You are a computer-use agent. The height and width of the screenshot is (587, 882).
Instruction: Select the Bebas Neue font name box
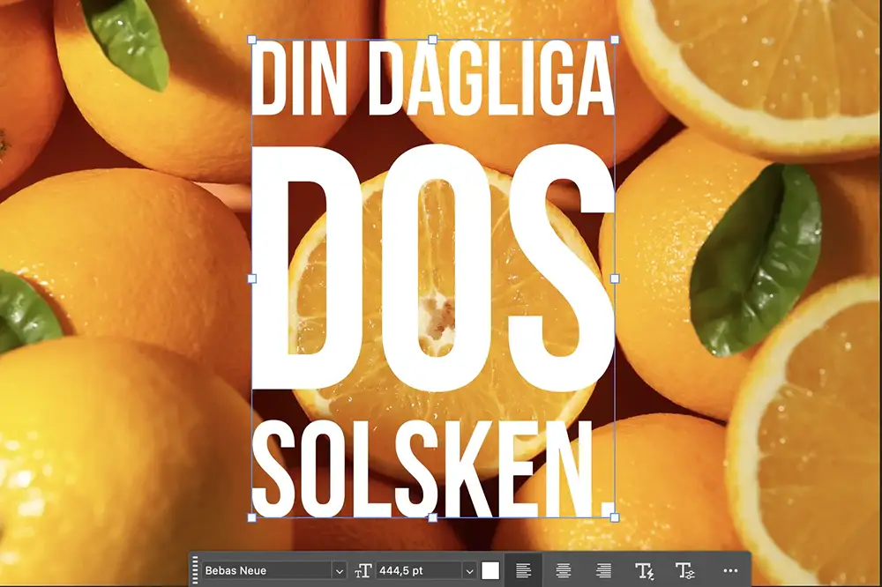(265, 571)
